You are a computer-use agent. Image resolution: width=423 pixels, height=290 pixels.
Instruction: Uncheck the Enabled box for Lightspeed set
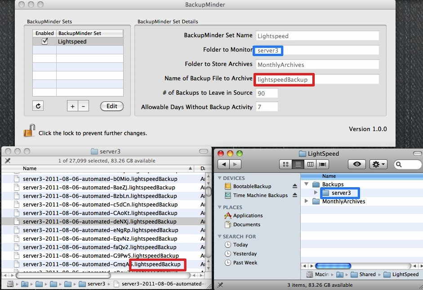pos(45,41)
